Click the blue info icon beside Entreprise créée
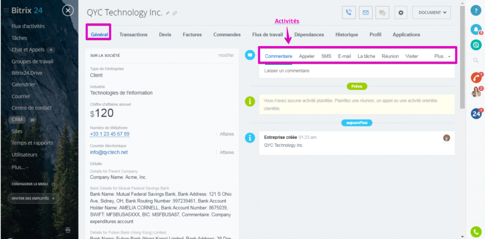 (x=250, y=138)
